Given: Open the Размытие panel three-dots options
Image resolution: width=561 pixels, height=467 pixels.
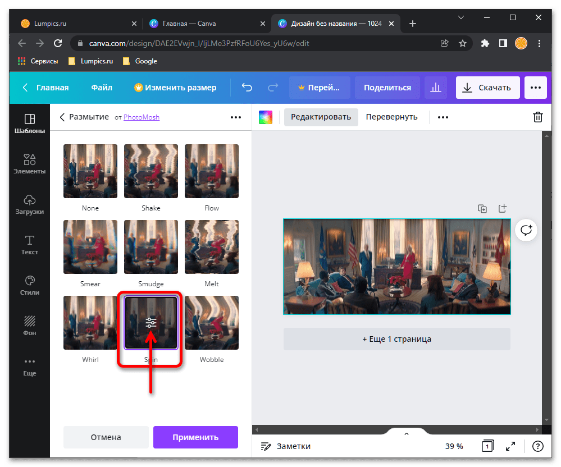Looking at the screenshot, I should pyautogui.click(x=236, y=117).
